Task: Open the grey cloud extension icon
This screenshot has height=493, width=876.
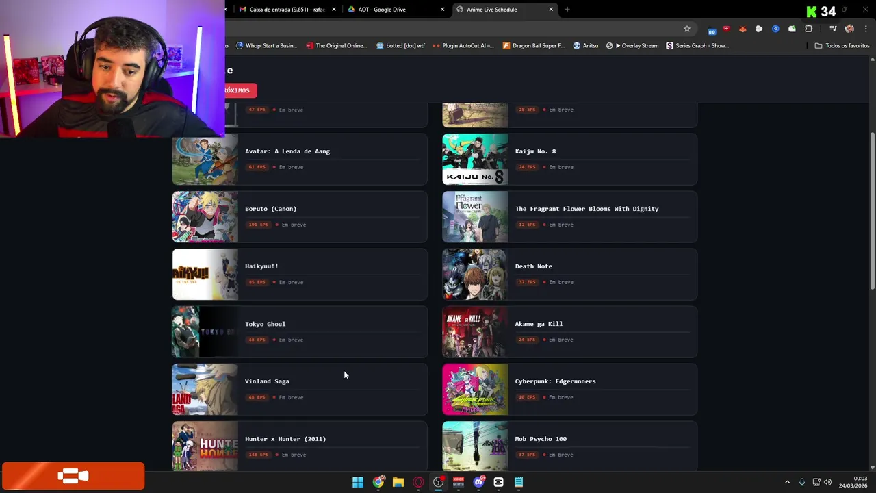Action: [759, 29]
